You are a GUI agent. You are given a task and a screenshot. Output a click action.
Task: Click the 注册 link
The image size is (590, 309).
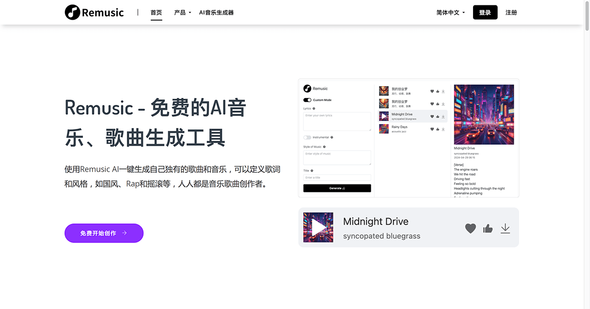point(511,12)
